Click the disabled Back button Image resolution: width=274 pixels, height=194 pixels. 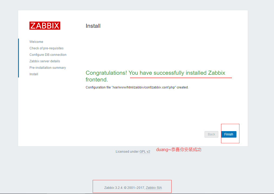click(x=211, y=134)
